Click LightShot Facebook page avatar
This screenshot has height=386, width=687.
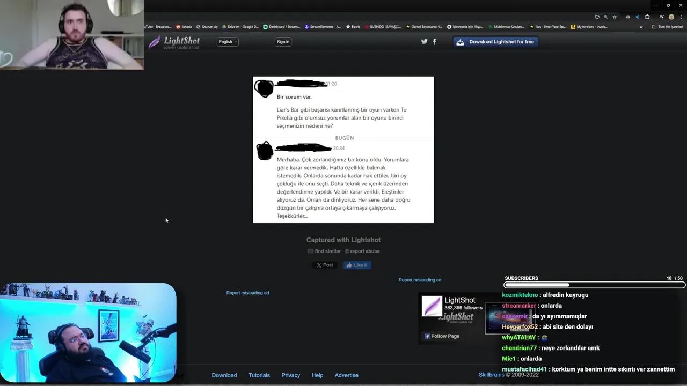click(432, 306)
